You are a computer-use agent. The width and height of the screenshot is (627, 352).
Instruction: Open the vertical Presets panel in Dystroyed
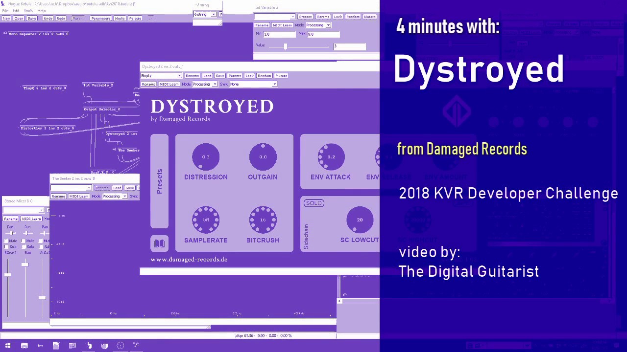(x=159, y=181)
